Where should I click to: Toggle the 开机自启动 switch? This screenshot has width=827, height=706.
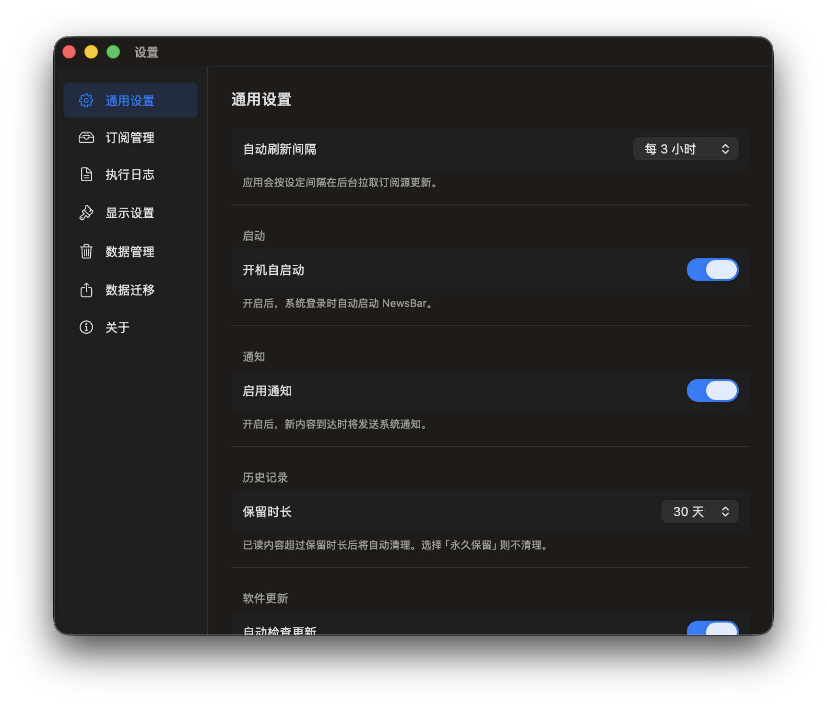(712, 270)
